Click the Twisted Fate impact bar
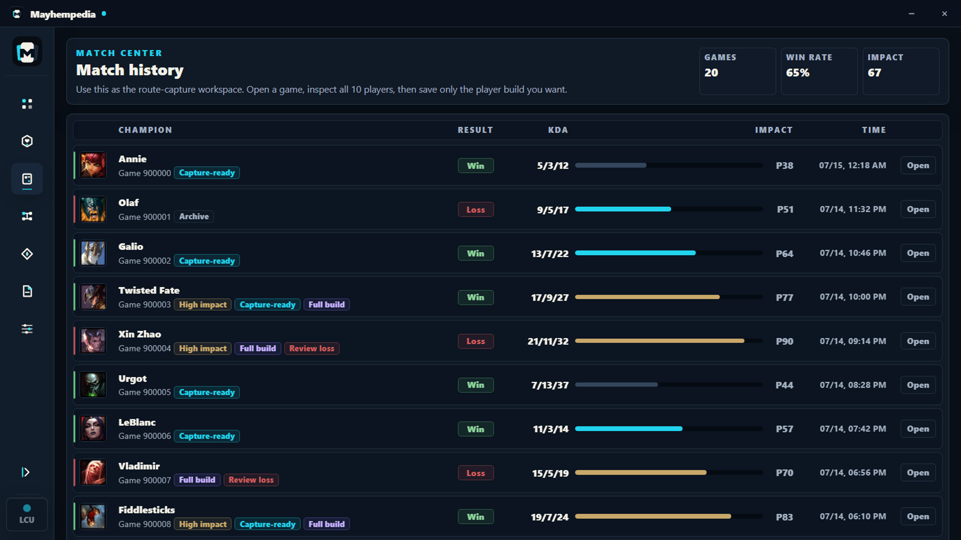The image size is (961, 540). [669, 297]
